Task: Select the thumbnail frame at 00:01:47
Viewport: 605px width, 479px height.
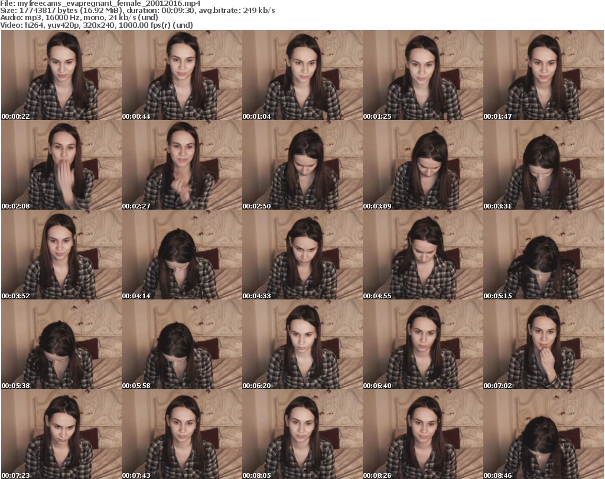Action: [x=544, y=75]
